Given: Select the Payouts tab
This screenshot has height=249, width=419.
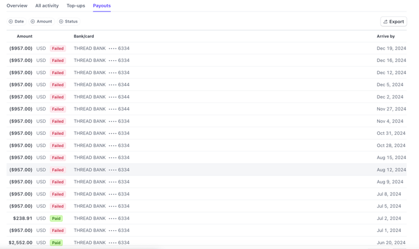Looking at the screenshot, I should click(x=102, y=5).
